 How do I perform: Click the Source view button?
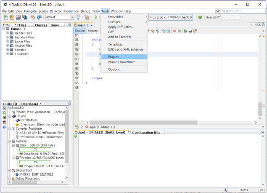pos(80,31)
